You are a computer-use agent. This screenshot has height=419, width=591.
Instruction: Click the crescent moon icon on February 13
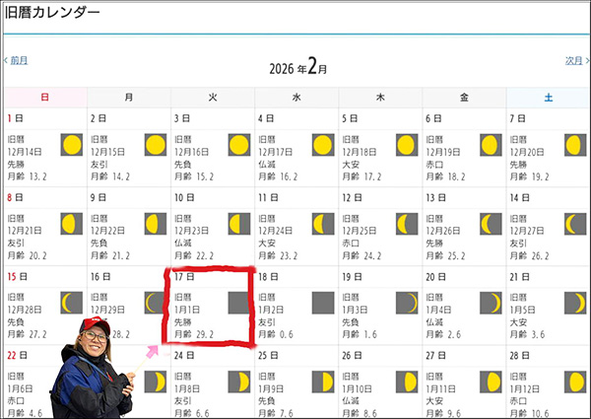tap(492, 224)
